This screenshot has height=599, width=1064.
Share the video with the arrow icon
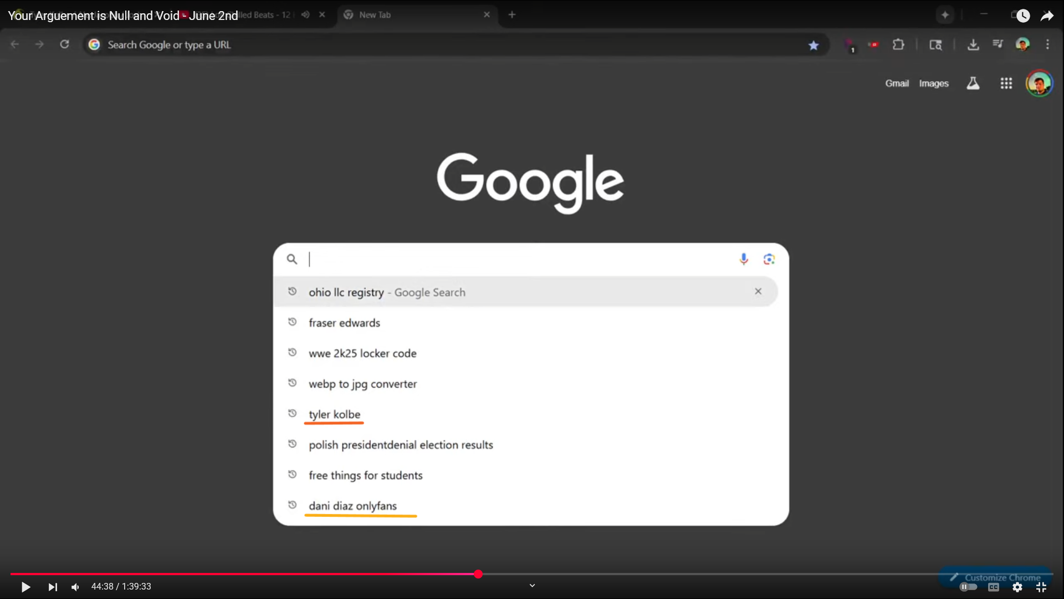(x=1047, y=16)
